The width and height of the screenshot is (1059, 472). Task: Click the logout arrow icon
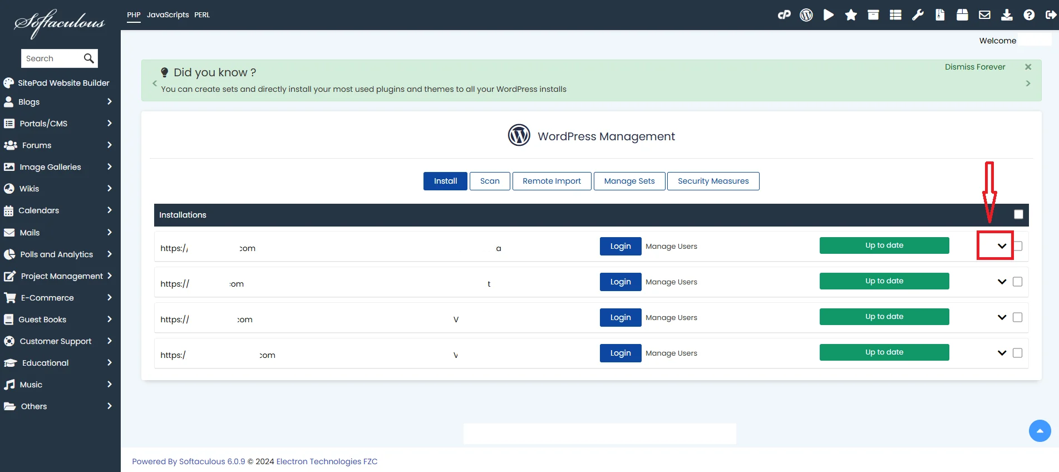point(1051,15)
